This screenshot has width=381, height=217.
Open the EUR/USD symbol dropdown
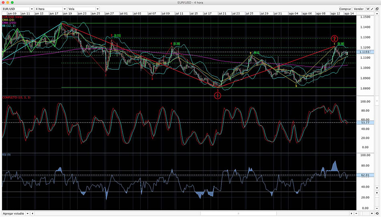click(17, 8)
